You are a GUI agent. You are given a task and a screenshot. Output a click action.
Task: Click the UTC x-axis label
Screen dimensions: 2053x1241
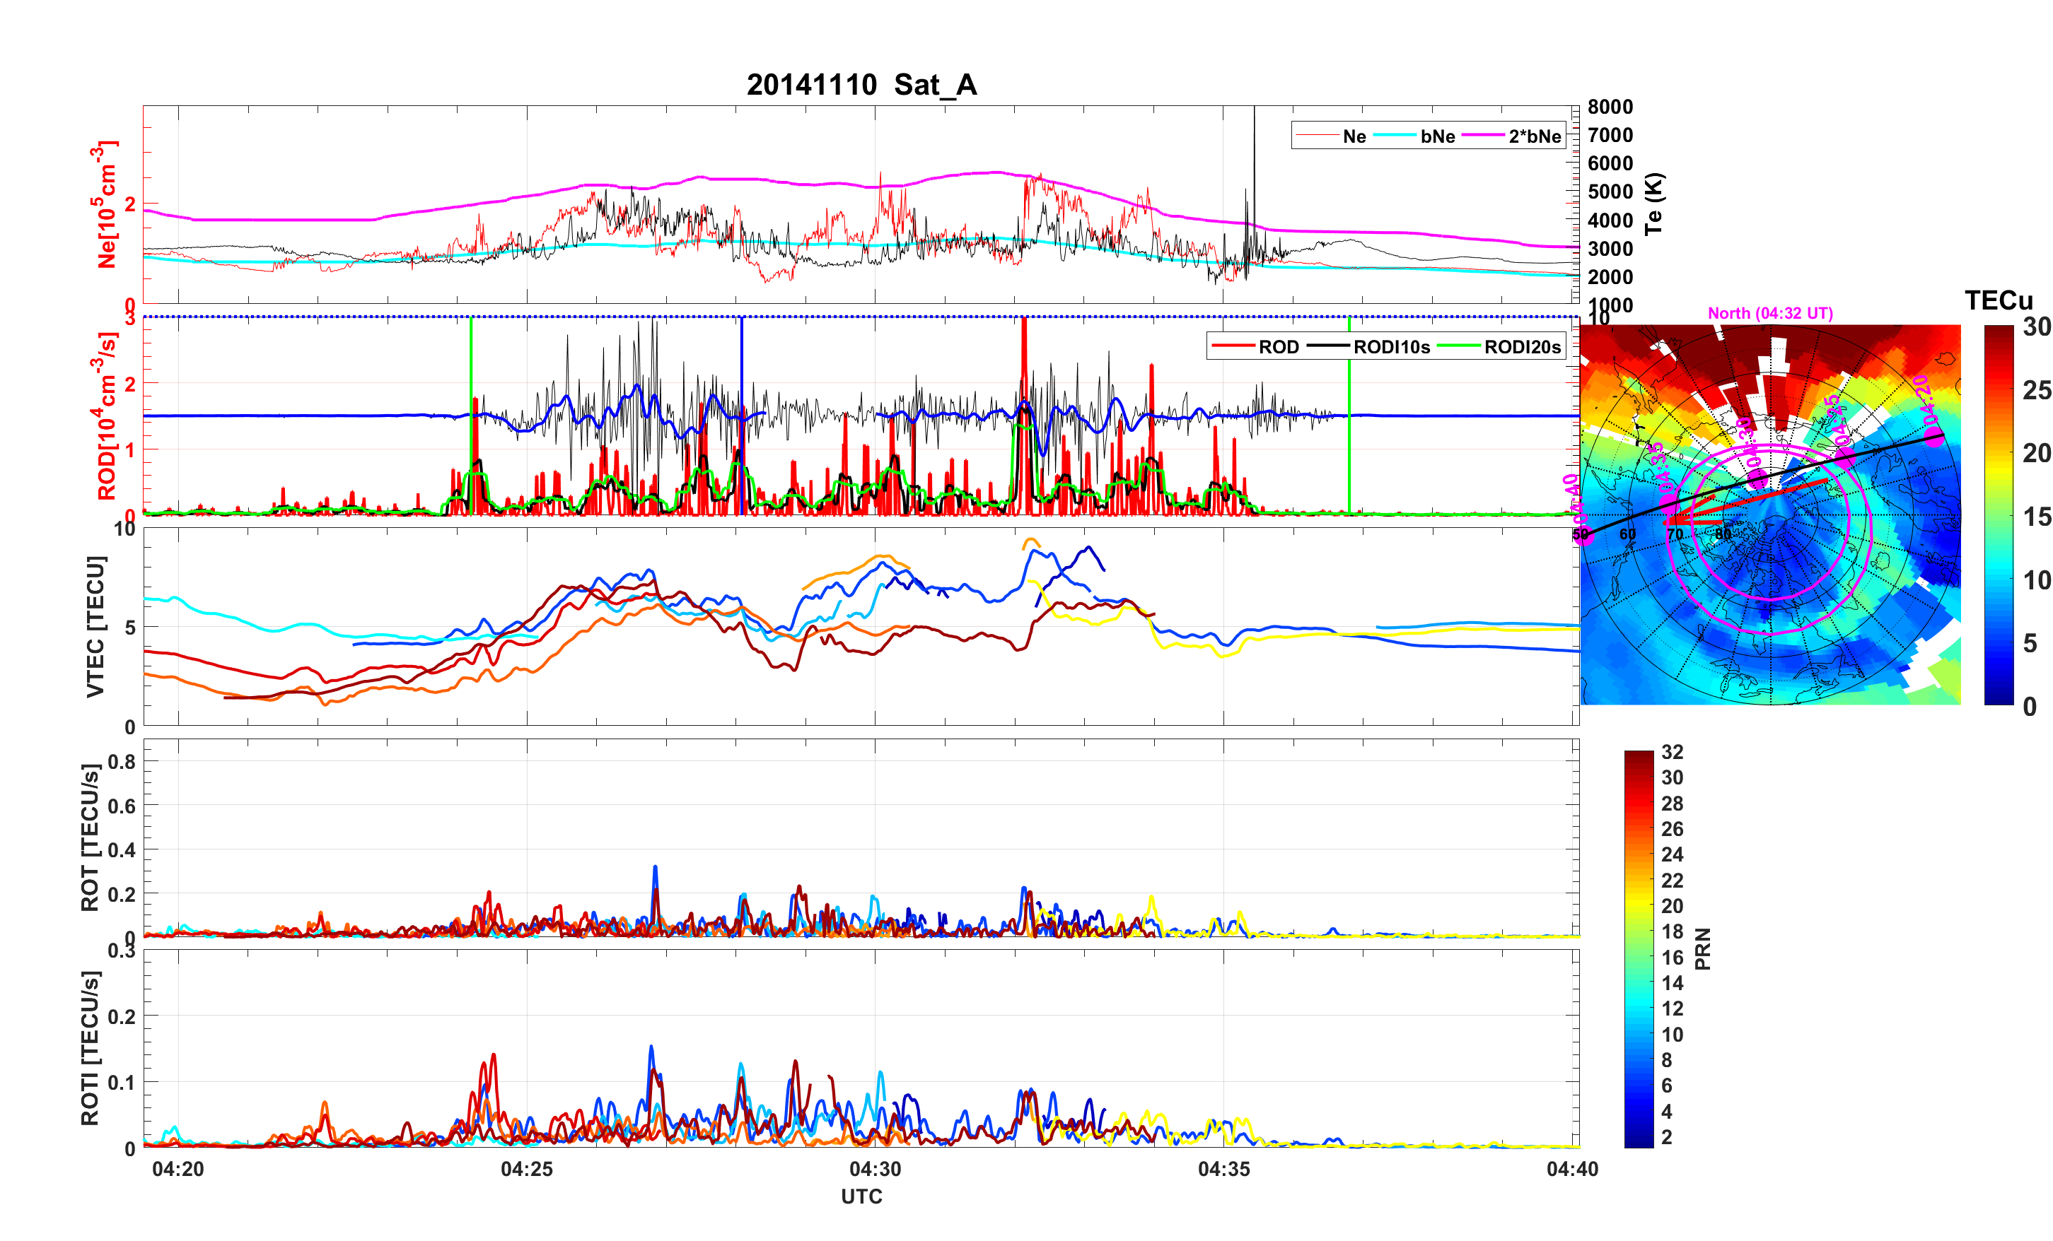(x=861, y=1197)
